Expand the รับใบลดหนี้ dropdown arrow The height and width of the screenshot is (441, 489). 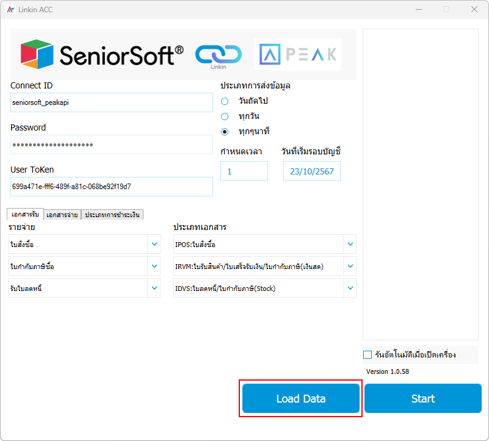(x=154, y=288)
